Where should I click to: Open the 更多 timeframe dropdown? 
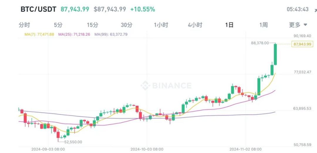pos(298,25)
